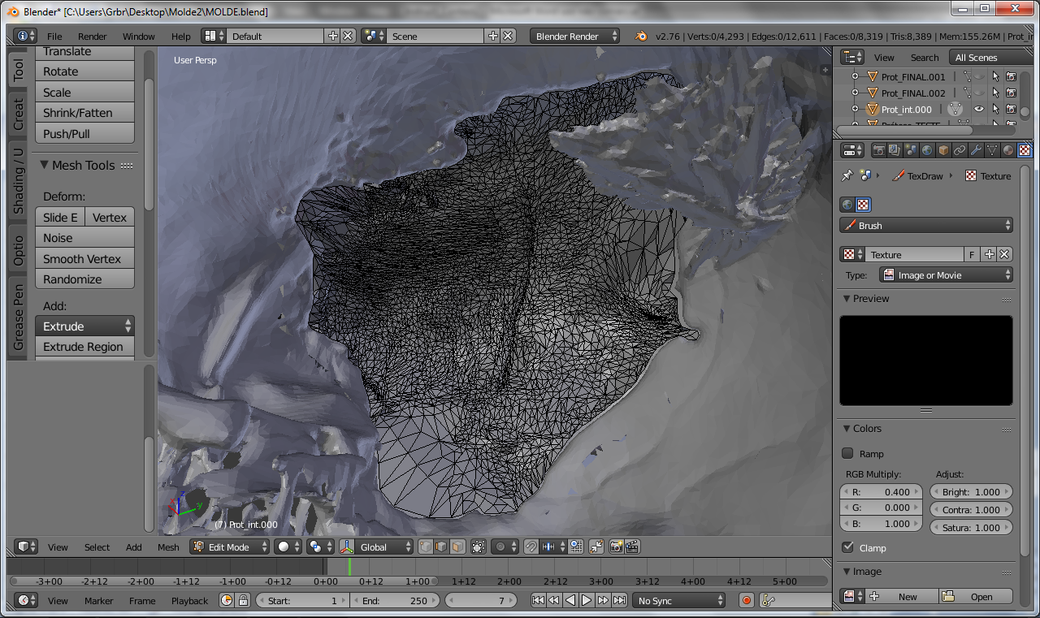This screenshot has width=1040, height=618.
Task: Expand Prot_FINAL.001 in outliner
Action: point(855,76)
